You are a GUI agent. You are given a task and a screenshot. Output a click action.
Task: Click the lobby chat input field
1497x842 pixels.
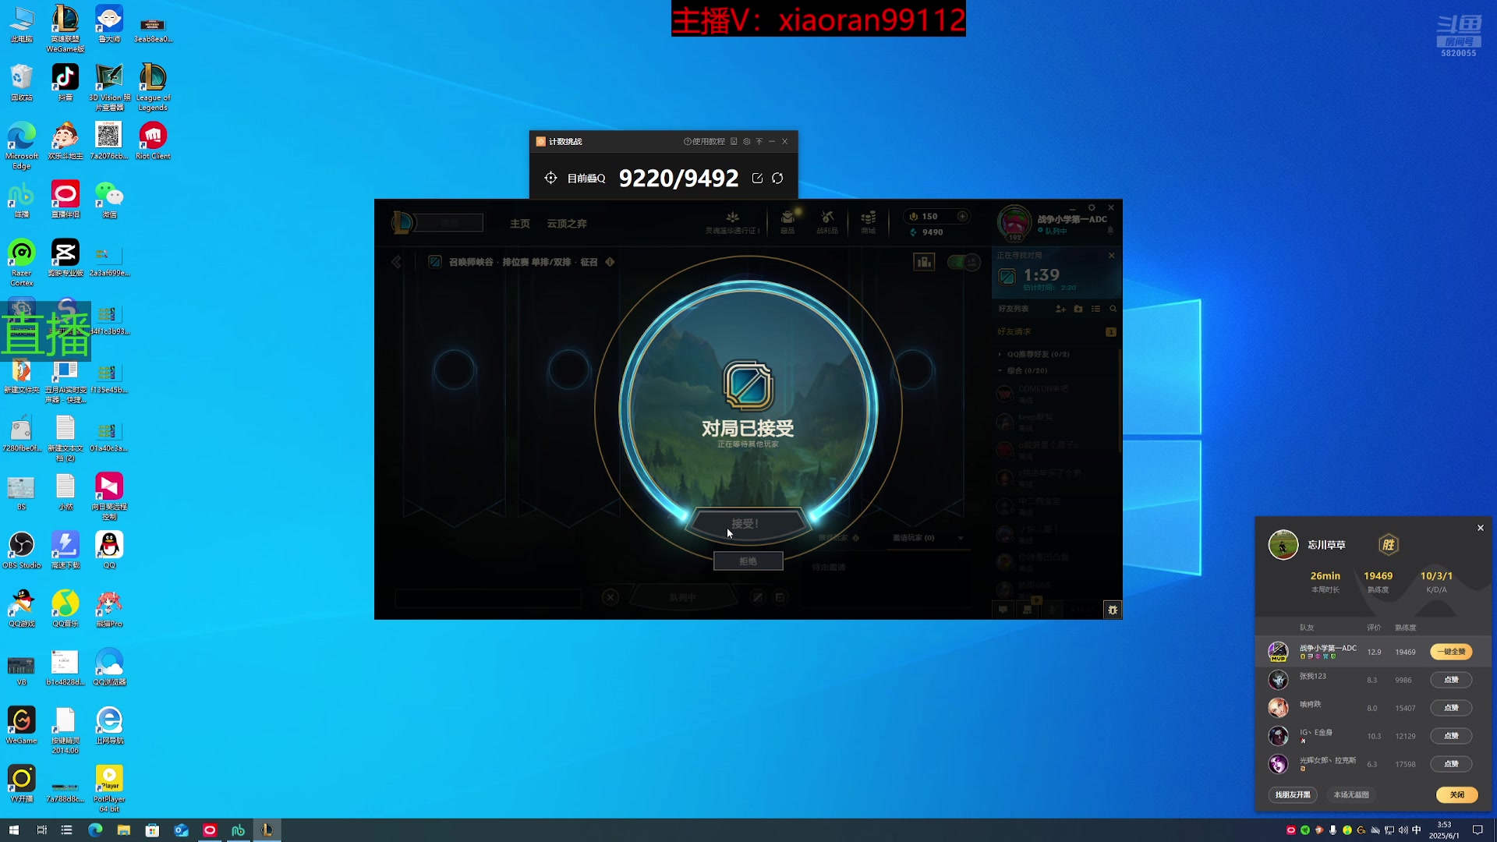487,598
